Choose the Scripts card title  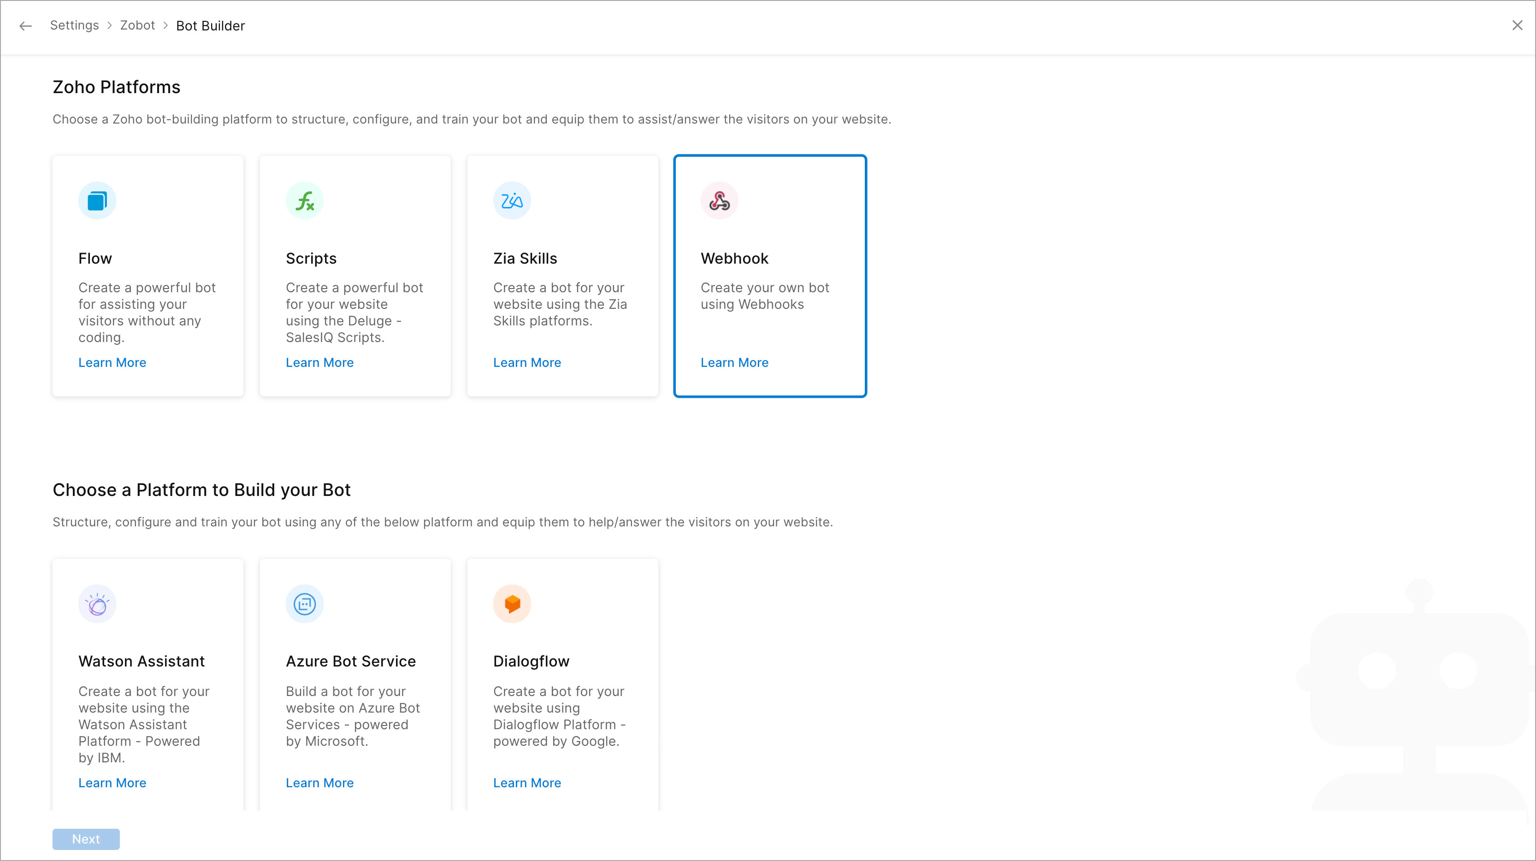coord(311,259)
